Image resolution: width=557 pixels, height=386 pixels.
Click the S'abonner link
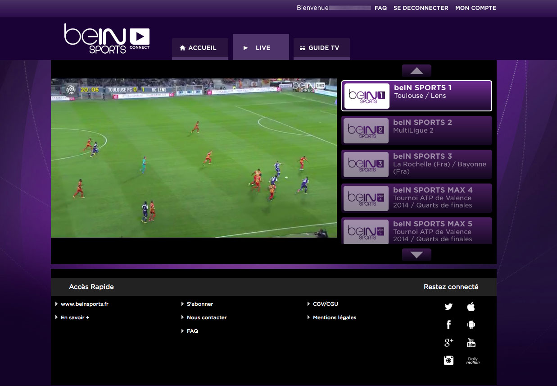click(x=200, y=304)
